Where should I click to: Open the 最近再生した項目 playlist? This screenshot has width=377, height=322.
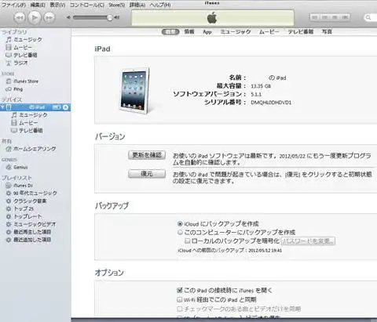28,232
